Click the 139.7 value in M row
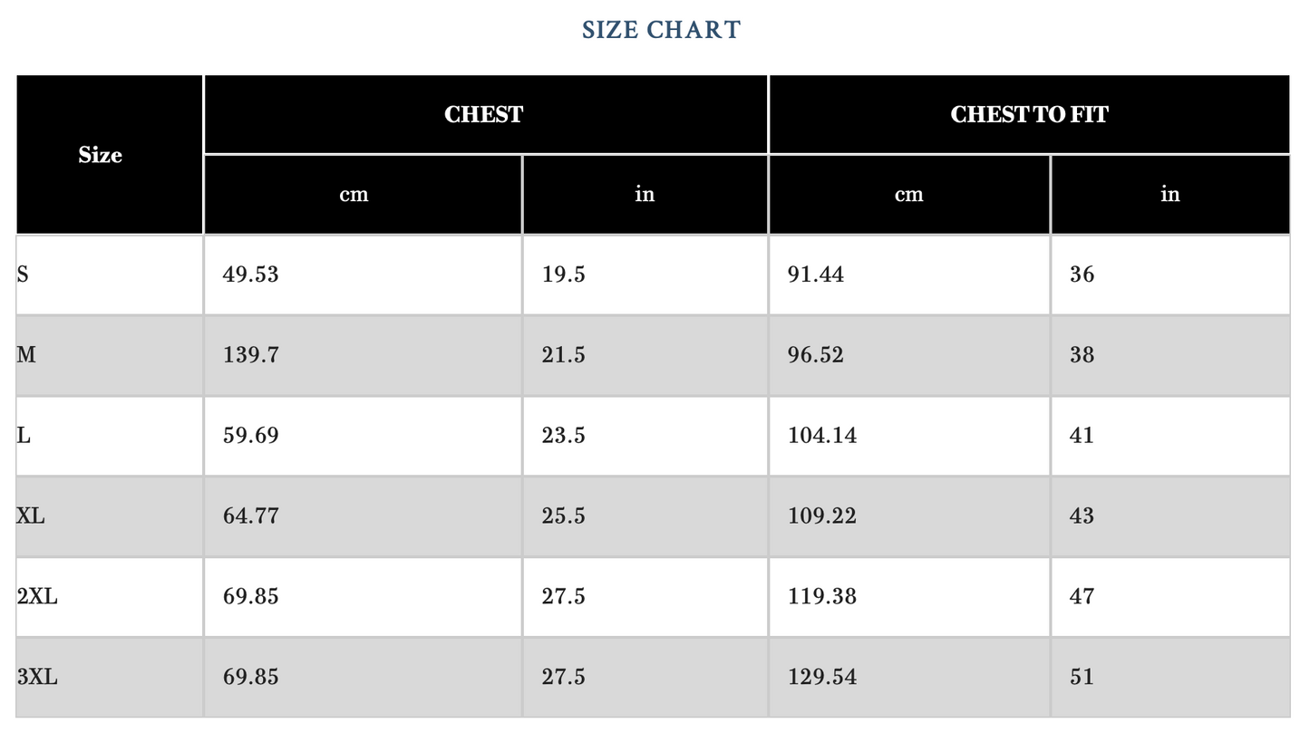 coord(251,355)
